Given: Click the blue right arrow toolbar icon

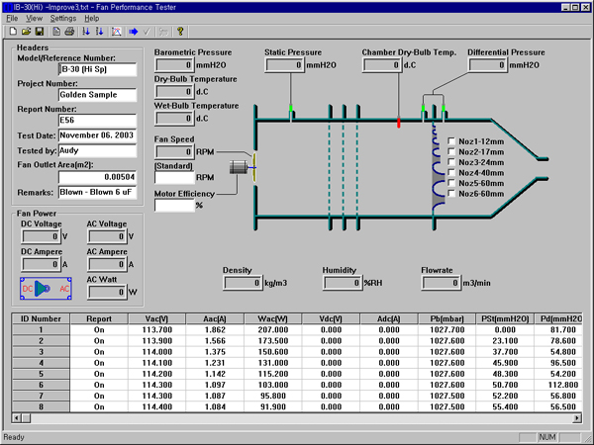Looking at the screenshot, I should [x=134, y=32].
